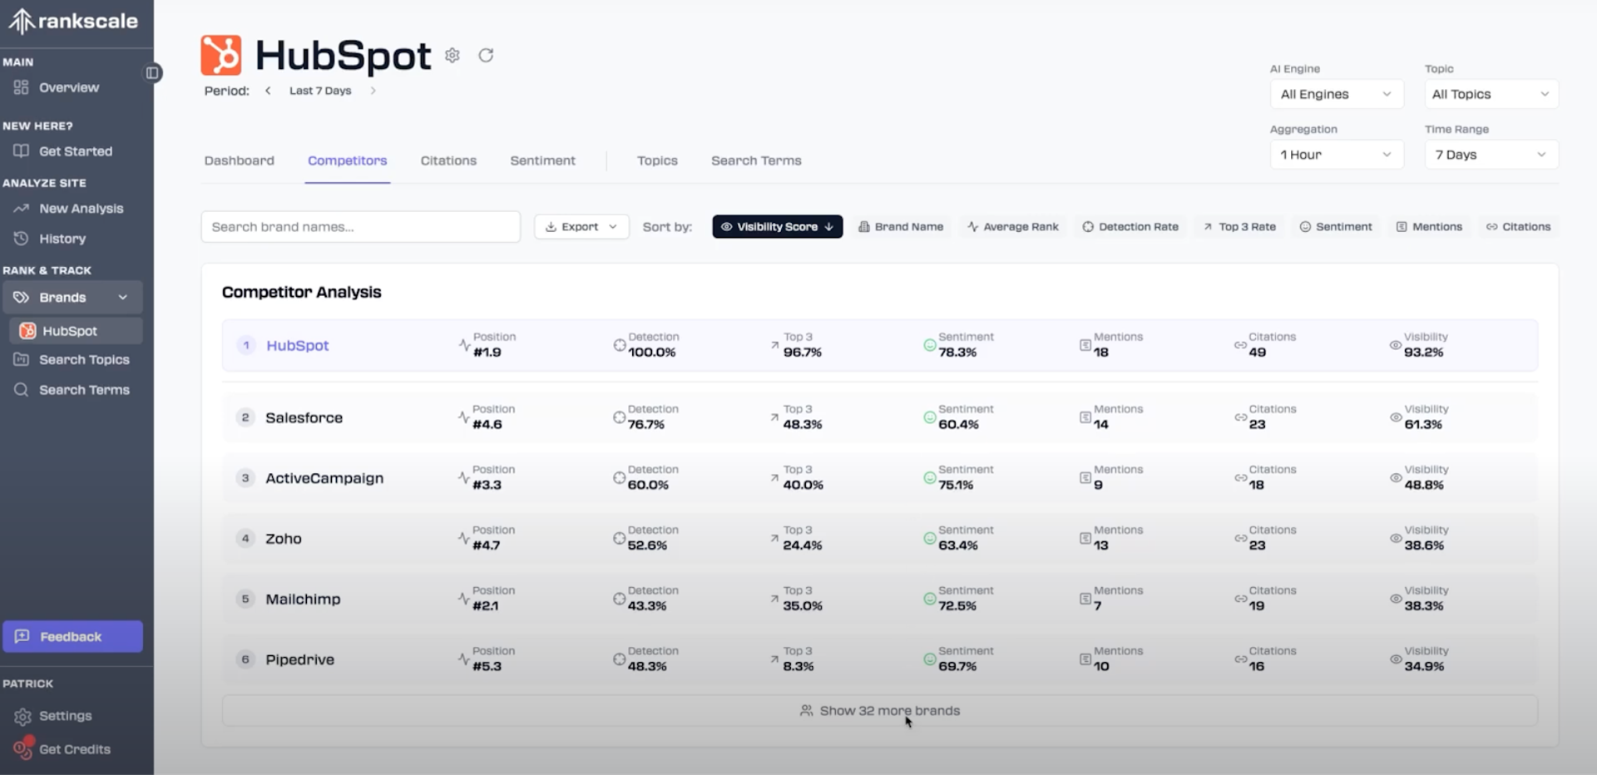Image resolution: width=1597 pixels, height=775 pixels.
Task: Switch to the Topics tab
Action: [x=657, y=160]
